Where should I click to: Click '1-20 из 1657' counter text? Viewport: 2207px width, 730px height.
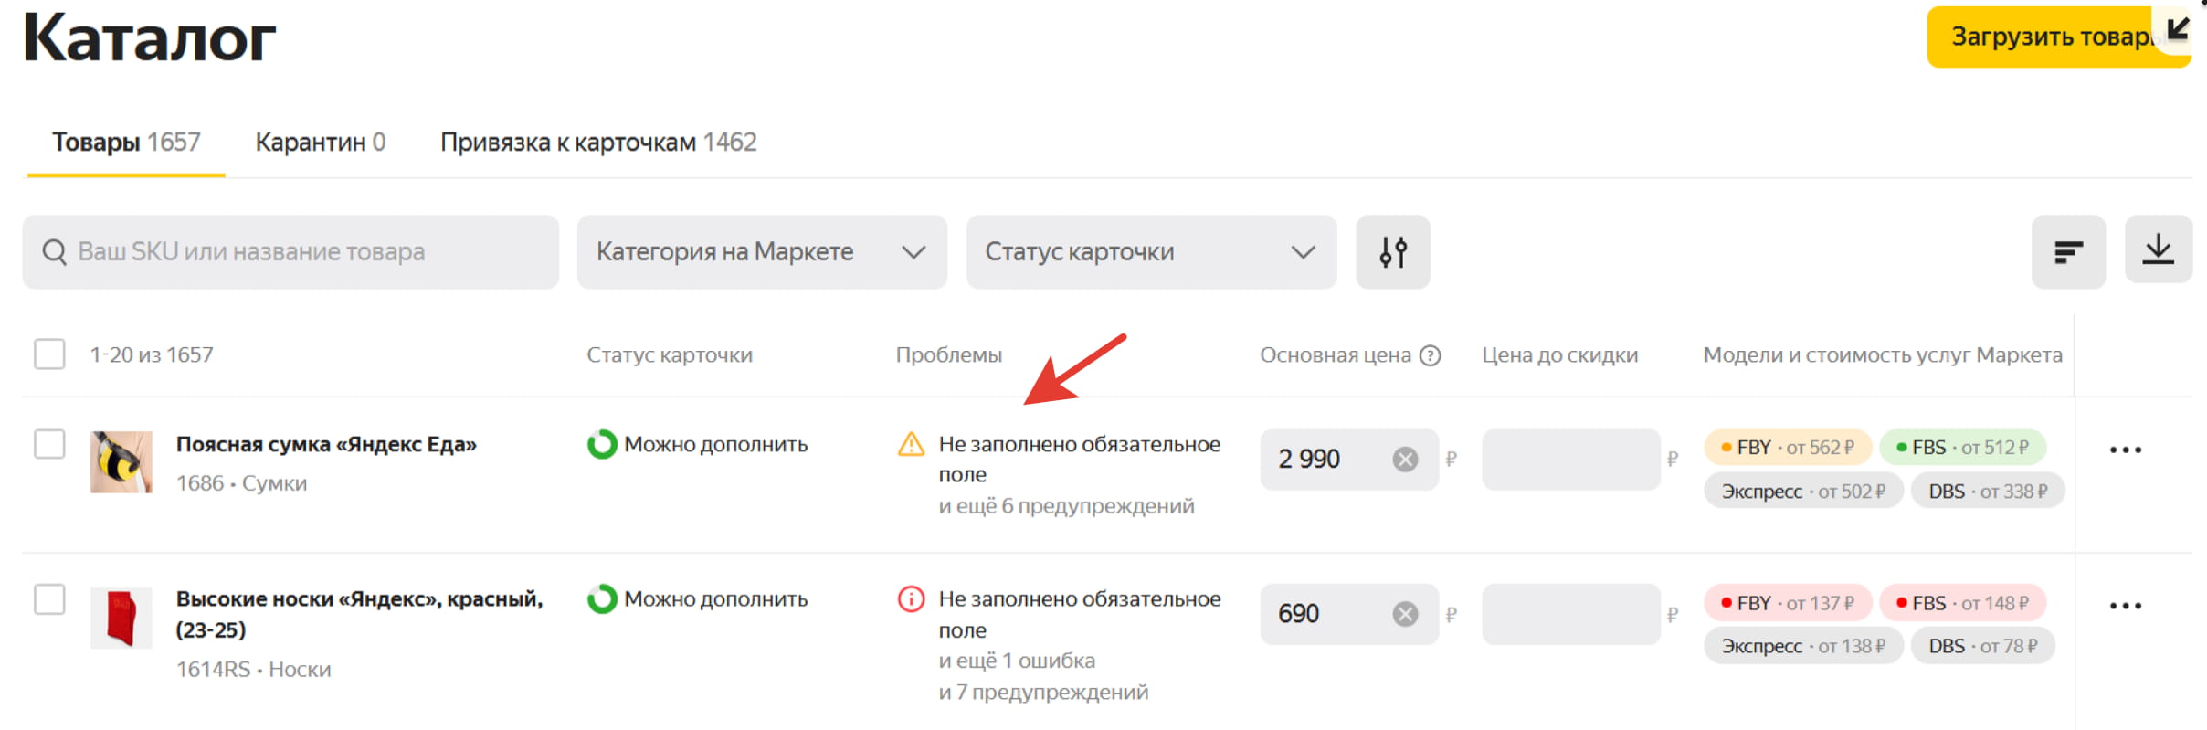tap(151, 355)
